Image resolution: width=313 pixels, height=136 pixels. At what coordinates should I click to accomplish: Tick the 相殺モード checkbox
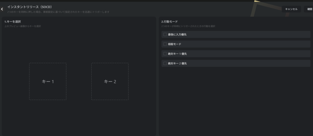coord(165,44)
